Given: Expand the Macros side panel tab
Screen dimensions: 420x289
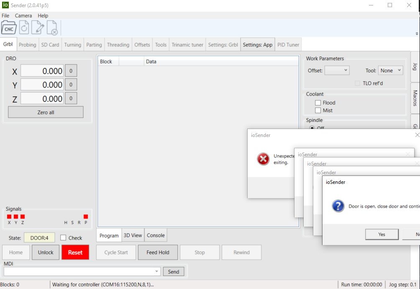Looking at the screenshot, I should coord(415,98).
